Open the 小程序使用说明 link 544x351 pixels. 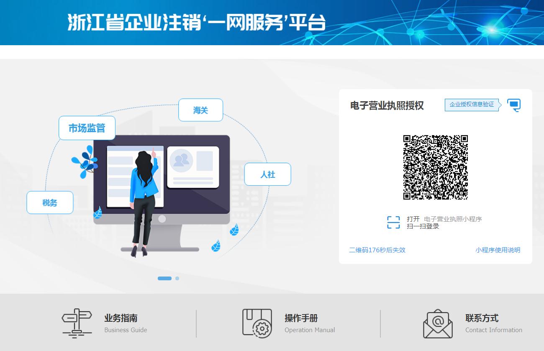pyautogui.click(x=498, y=250)
